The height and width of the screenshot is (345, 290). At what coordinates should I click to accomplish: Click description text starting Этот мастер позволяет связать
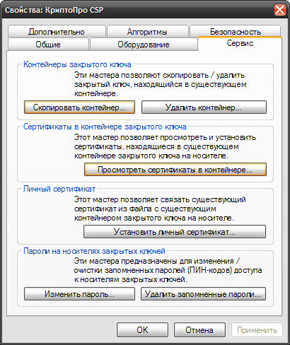click(160, 209)
